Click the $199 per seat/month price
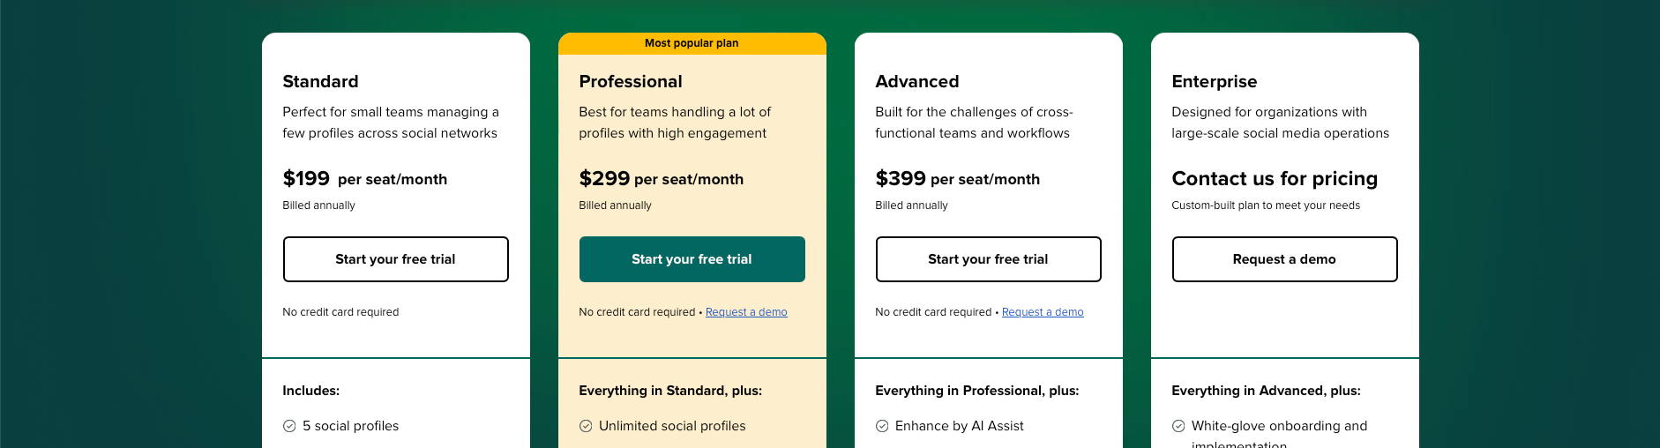This screenshot has width=1660, height=448. tap(365, 179)
